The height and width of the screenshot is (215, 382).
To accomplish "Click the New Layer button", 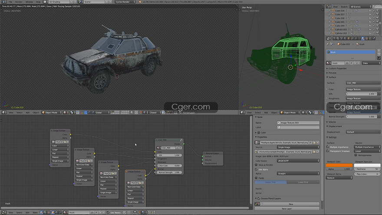I will 287,208.
